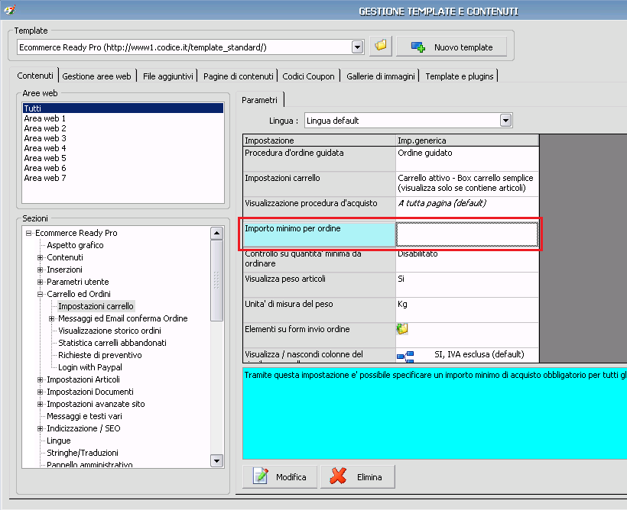Select Procedura d'ordine guidata row

click(391, 159)
